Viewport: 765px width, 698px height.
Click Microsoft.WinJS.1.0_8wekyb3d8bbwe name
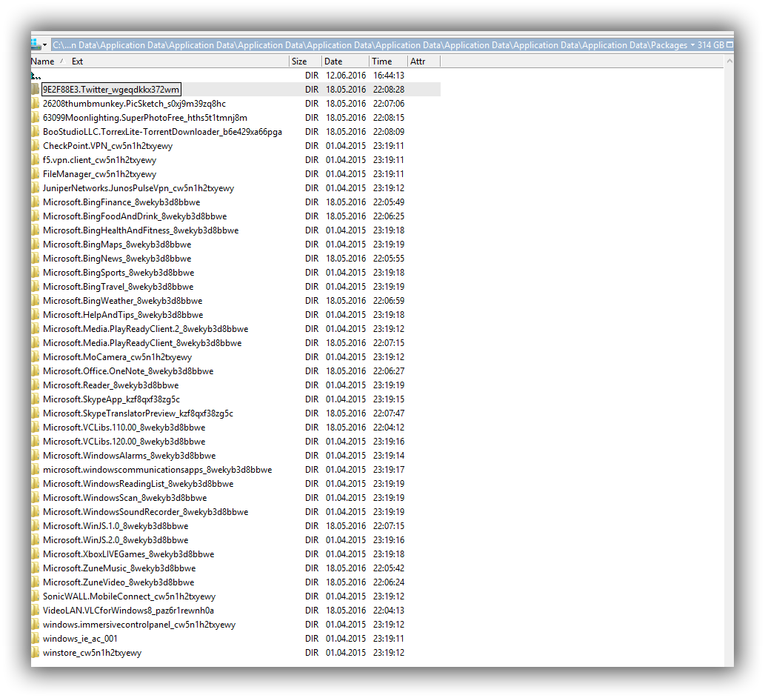click(x=116, y=525)
